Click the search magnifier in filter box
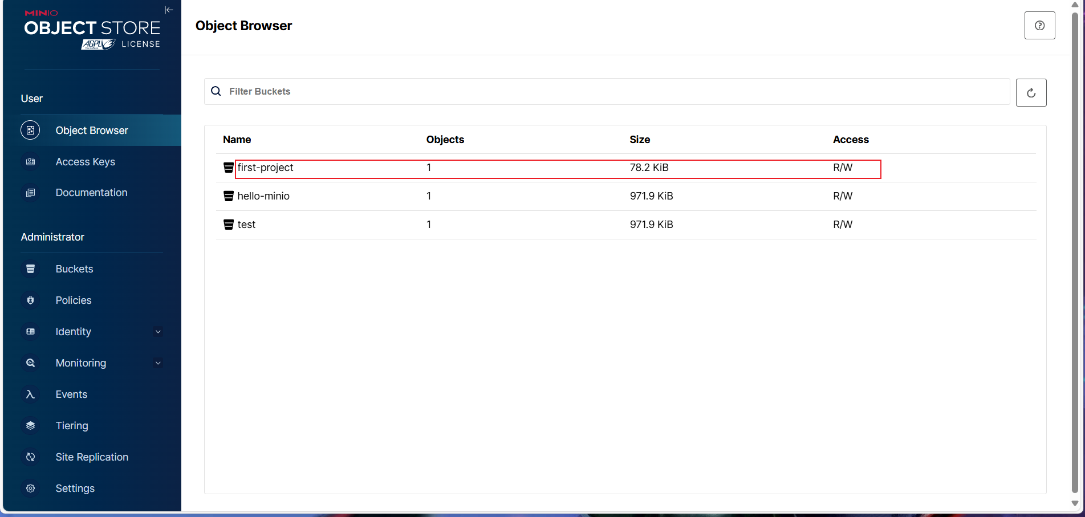This screenshot has height=517, width=1085. tap(216, 91)
